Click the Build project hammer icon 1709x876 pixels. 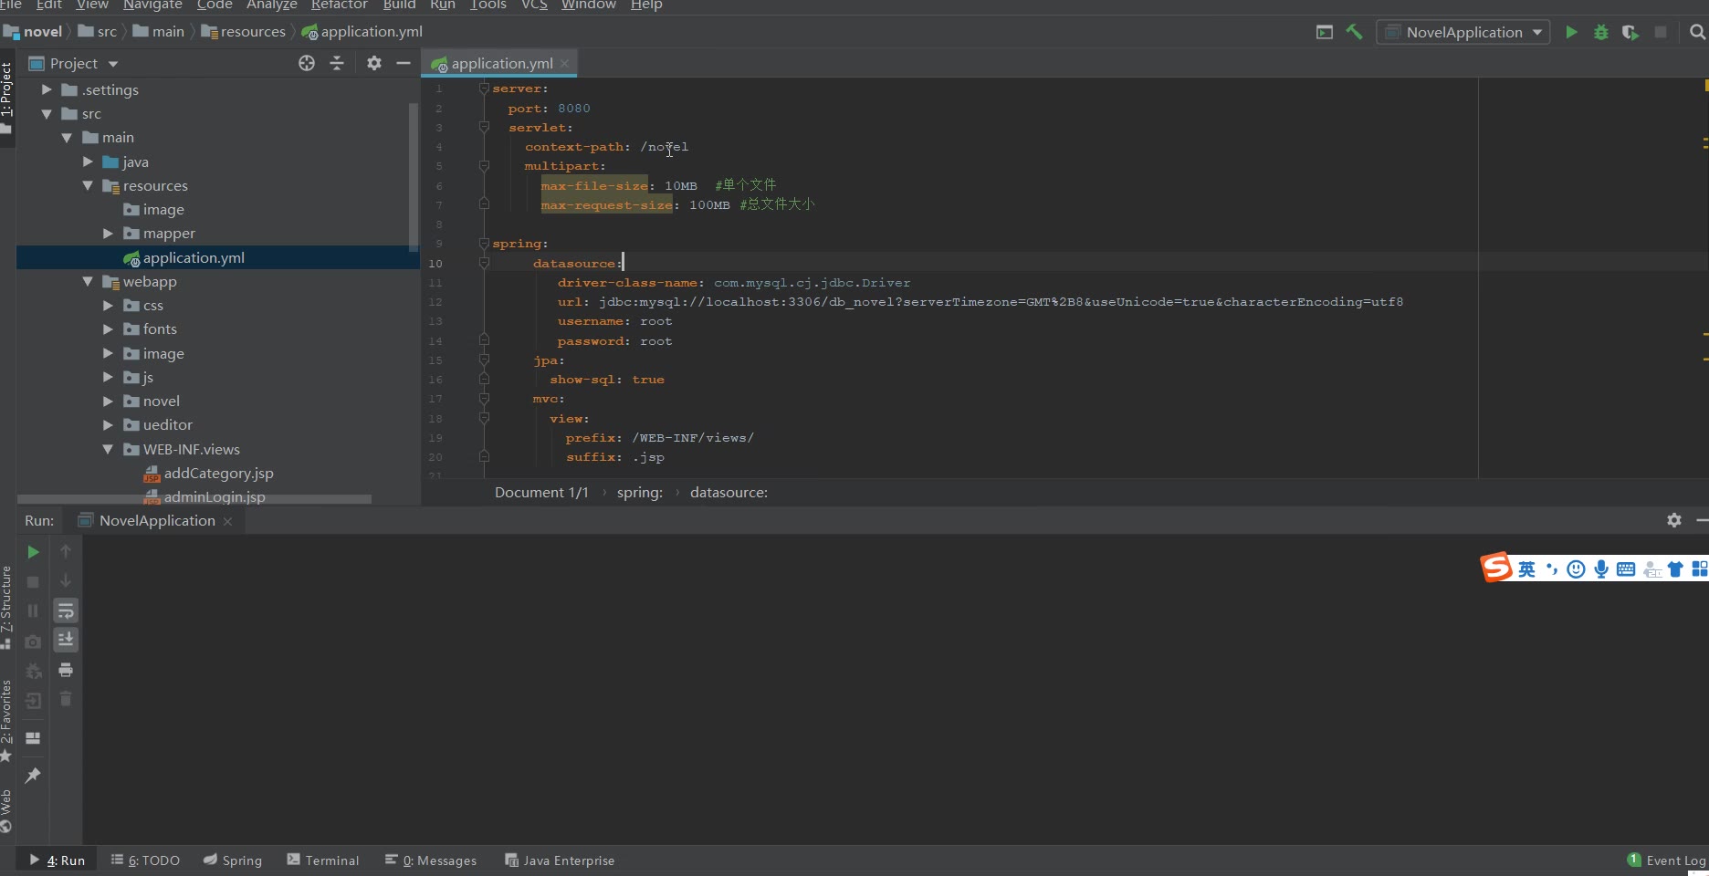tap(1354, 32)
